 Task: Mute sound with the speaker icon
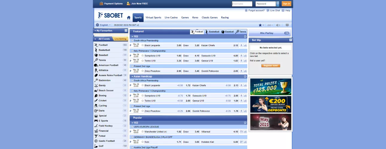278,25
